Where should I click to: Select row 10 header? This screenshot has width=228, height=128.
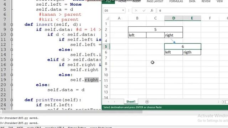(106, 75)
